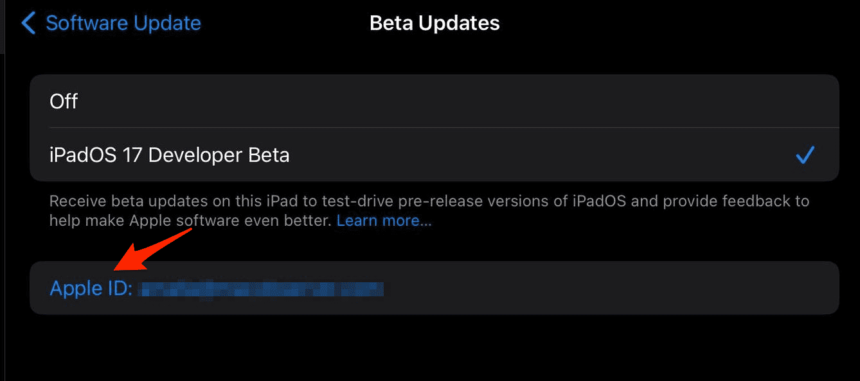The height and width of the screenshot is (381, 860).
Task: Select the Off beta updates option
Action: [64, 101]
